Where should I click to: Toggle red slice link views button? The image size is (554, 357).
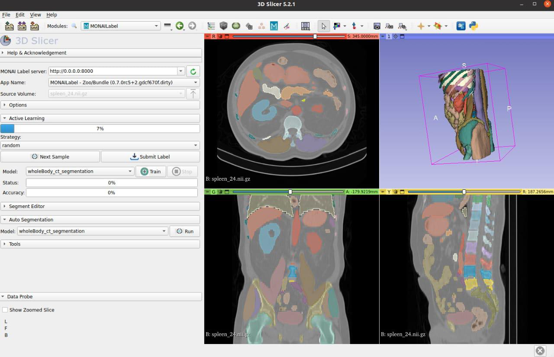[x=220, y=36]
